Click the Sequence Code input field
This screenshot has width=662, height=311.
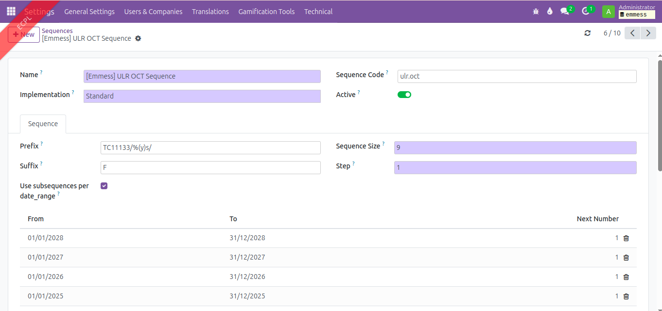[516, 76]
